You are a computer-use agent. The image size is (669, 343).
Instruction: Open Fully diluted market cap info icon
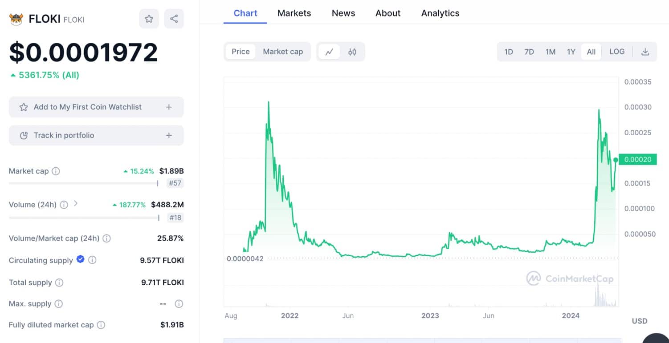click(101, 325)
